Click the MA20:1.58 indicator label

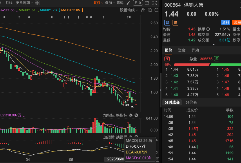pos(9,10)
